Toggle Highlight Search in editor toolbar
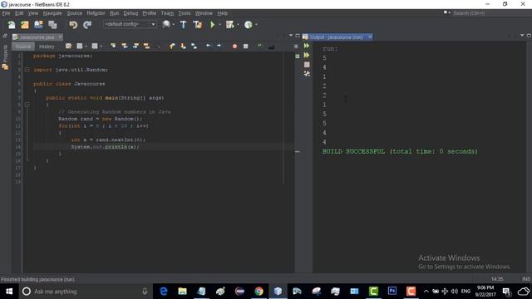This screenshot has width=532, height=299. [x=146, y=47]
